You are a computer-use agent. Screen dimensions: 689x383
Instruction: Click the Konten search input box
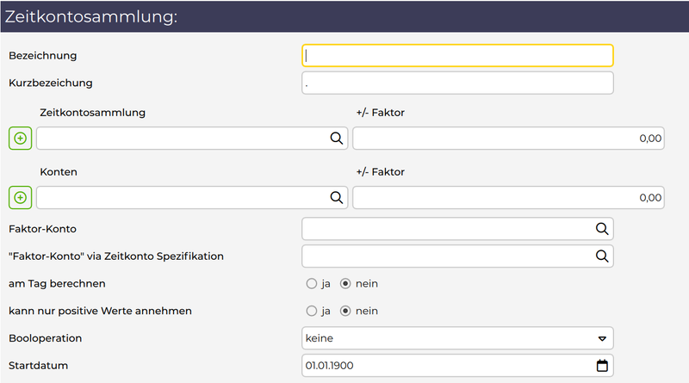pos(181,197)
